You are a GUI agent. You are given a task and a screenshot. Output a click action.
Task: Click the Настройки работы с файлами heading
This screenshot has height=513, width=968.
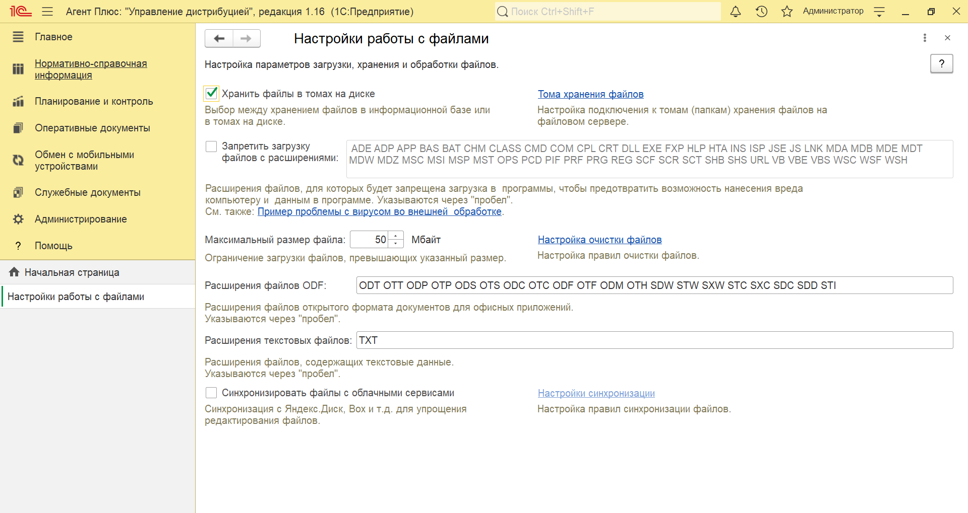391,38
